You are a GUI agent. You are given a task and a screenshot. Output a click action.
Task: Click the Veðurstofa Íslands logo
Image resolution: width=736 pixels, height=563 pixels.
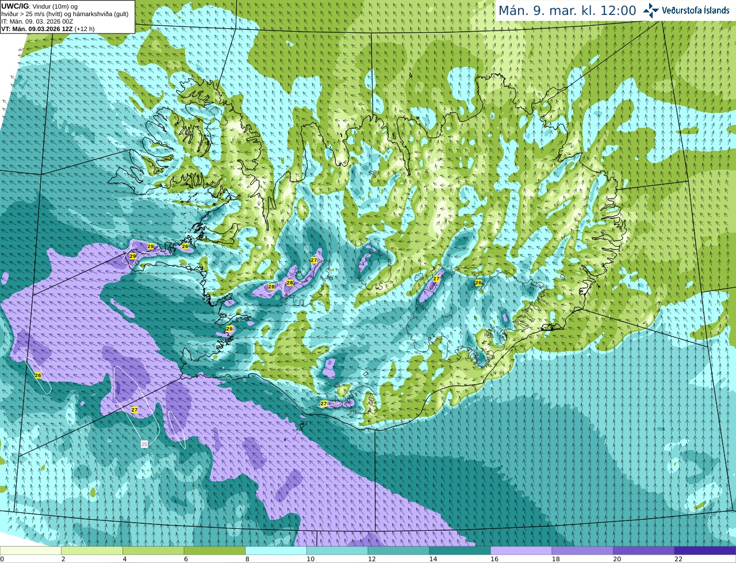[x=686, y=10]
